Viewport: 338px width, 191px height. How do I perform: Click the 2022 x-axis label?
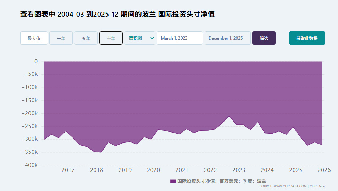click(x=210, y=170)
